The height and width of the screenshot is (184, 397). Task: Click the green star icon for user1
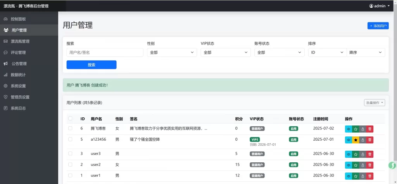click(x=356, y=176)
